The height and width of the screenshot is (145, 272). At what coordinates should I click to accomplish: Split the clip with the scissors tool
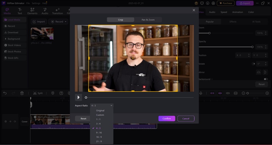click(38, 93)
